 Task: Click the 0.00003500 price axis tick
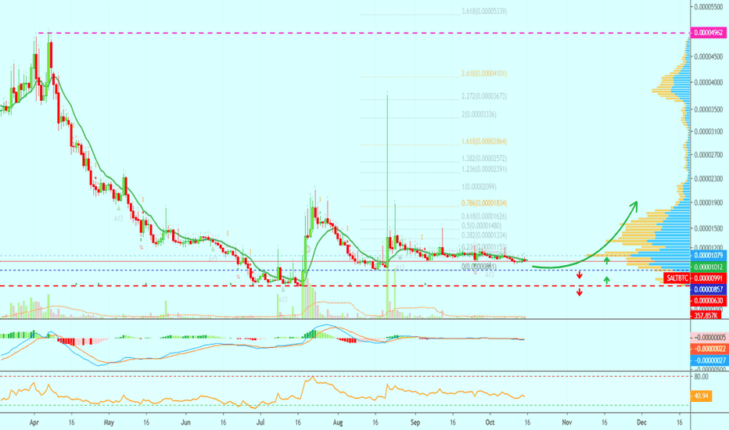[709, 109]
